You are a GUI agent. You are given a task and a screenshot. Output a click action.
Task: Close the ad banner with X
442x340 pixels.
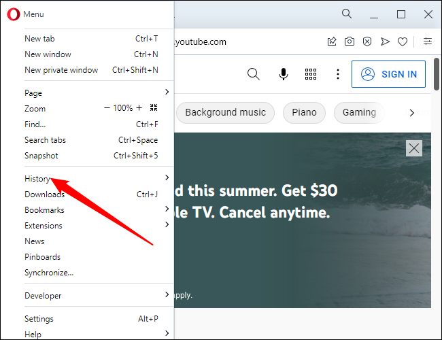click(x=413, y=148)
